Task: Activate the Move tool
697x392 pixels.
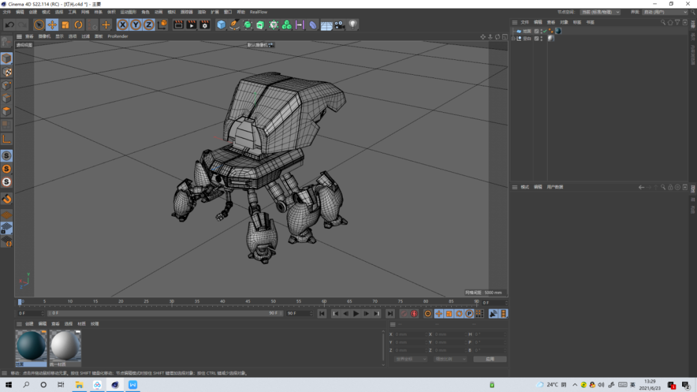Action: [52, 25]
